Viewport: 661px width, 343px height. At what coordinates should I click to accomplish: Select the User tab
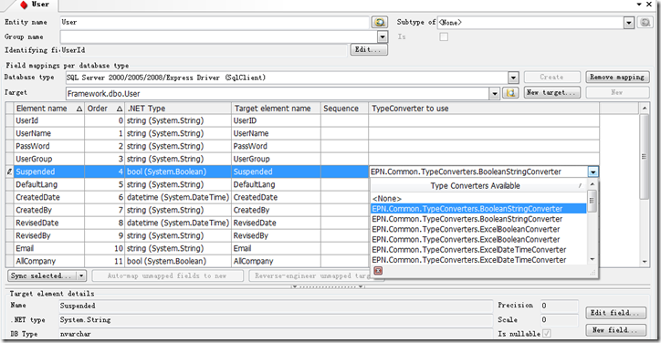[36, 5]
